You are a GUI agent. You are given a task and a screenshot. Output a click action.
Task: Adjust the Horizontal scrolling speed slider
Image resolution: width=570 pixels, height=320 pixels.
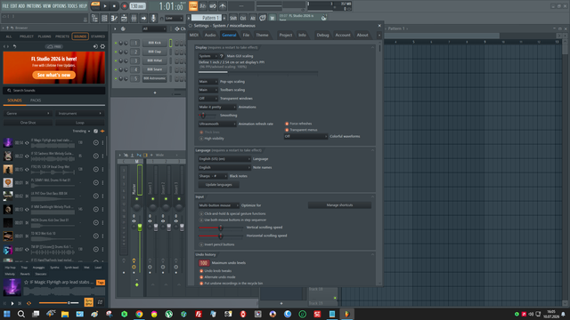(221, 236)
